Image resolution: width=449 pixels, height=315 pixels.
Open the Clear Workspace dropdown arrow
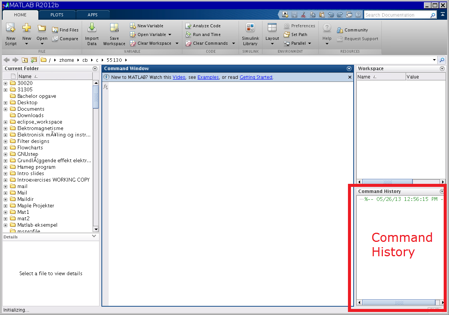point(177,44)
